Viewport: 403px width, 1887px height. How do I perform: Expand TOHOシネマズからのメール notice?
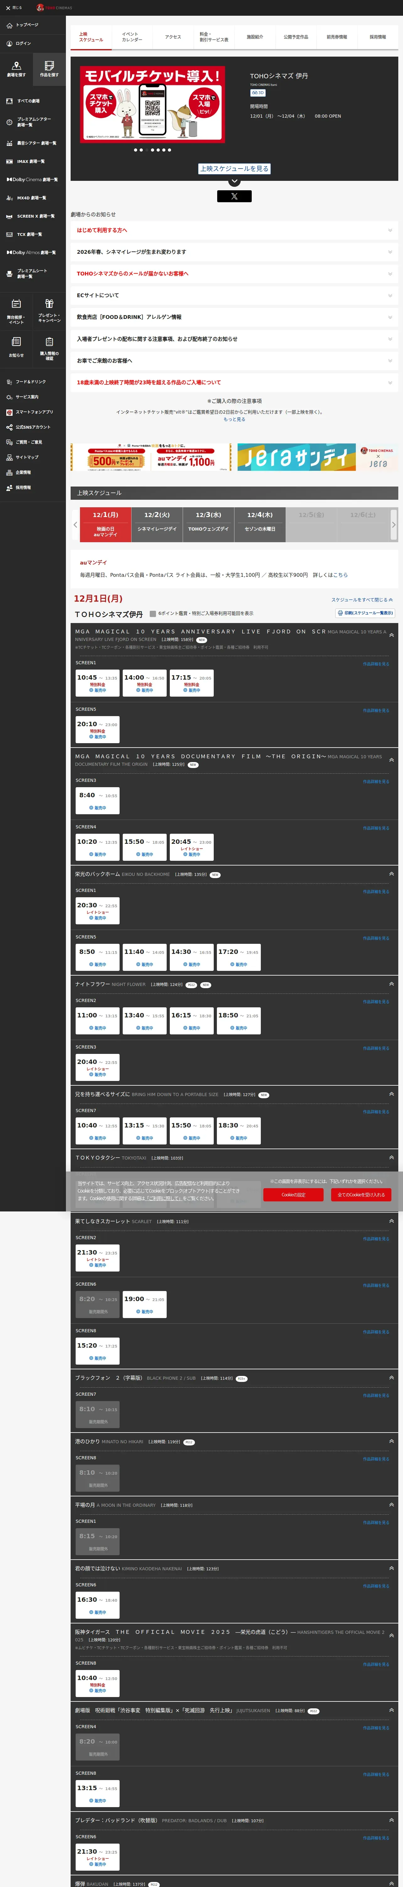point(234,273)
